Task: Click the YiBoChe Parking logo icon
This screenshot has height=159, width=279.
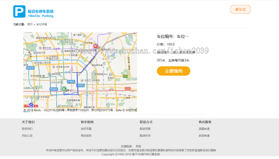Action: coord(19,11)
